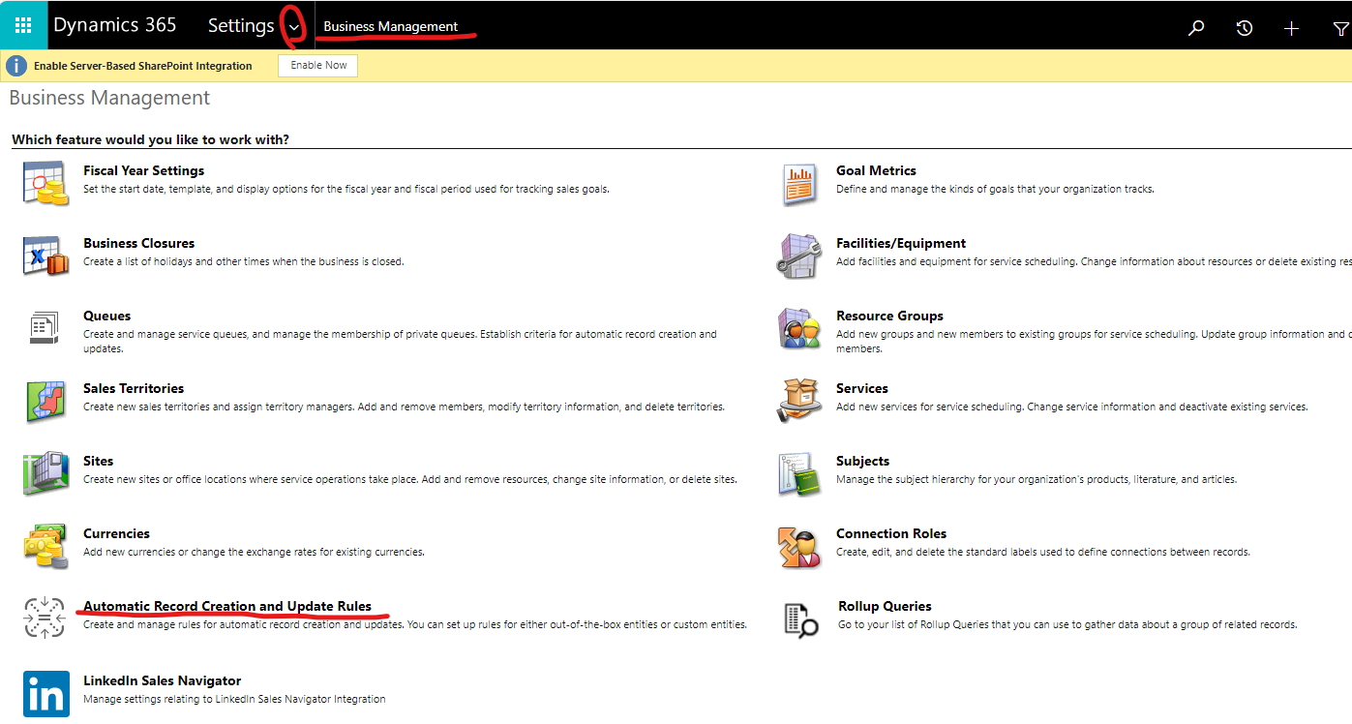Click the 'Business Management' page title
This screenshot has width=1352, height=724.
pyautogui.click(x=109, y=98)
